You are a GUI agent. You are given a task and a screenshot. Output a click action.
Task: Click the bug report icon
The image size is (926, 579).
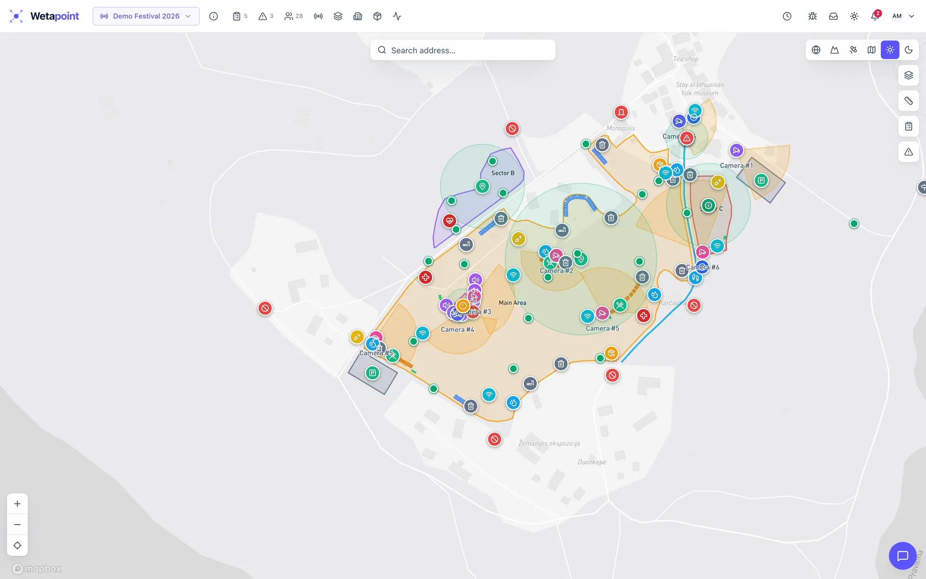tap(812, 16)
